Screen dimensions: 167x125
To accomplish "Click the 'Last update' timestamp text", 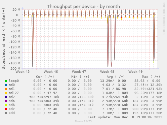I will point(125,117).
